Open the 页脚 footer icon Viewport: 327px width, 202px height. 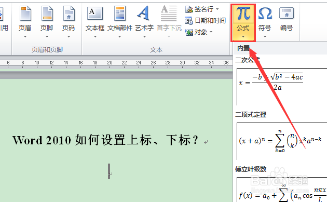pyautogui.click(x=47, y=14)
